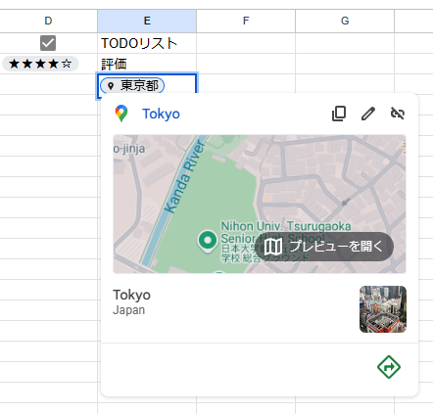Click the Kanda River map label

[185, 176]
